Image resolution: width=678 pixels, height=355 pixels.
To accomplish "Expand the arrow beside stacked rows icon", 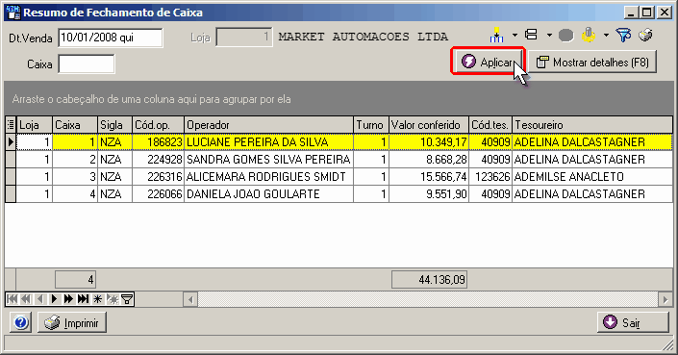I will (549, 35).
